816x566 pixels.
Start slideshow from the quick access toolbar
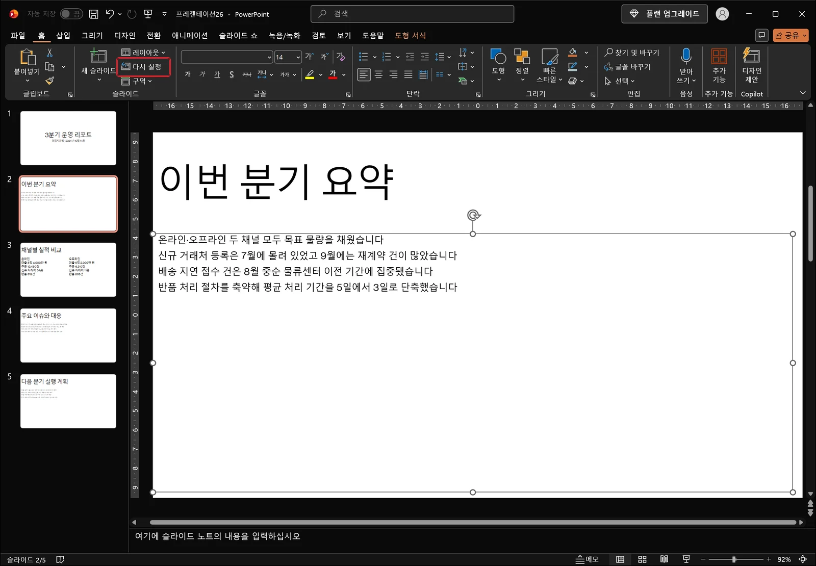[x=148, y=14]
